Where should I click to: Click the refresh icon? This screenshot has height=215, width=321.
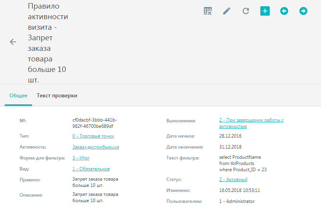pos(246,11)
